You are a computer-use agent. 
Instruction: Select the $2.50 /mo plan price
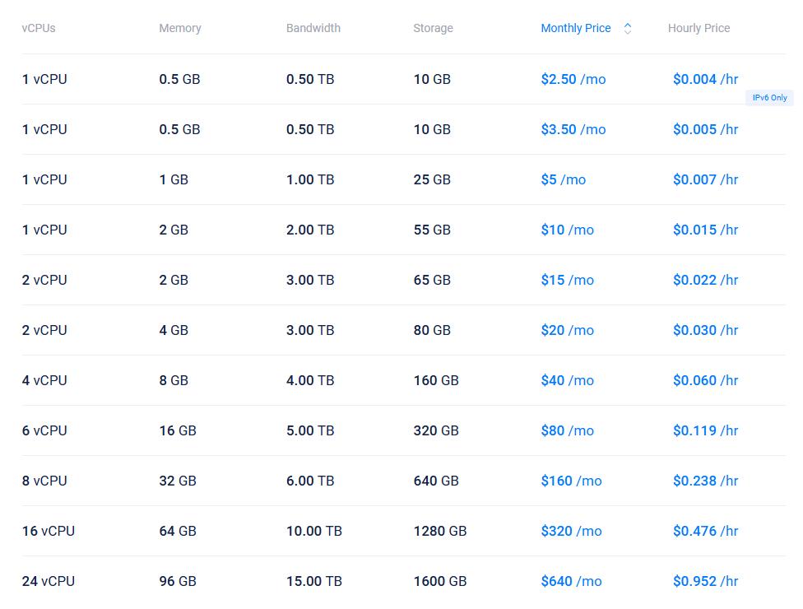(573, 79)
